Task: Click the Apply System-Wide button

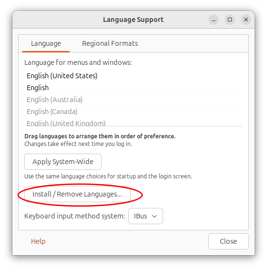Action: click(x=63, y=162)
